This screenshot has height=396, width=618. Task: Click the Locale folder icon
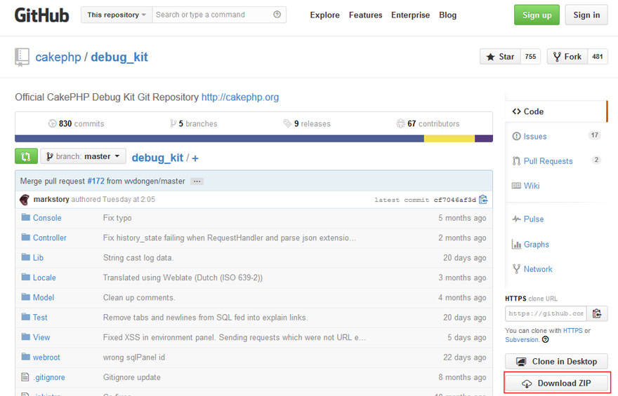click(25, 277)
